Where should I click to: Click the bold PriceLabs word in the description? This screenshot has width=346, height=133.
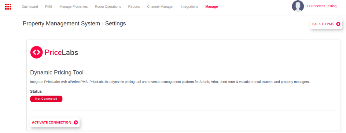click(52, 82)
